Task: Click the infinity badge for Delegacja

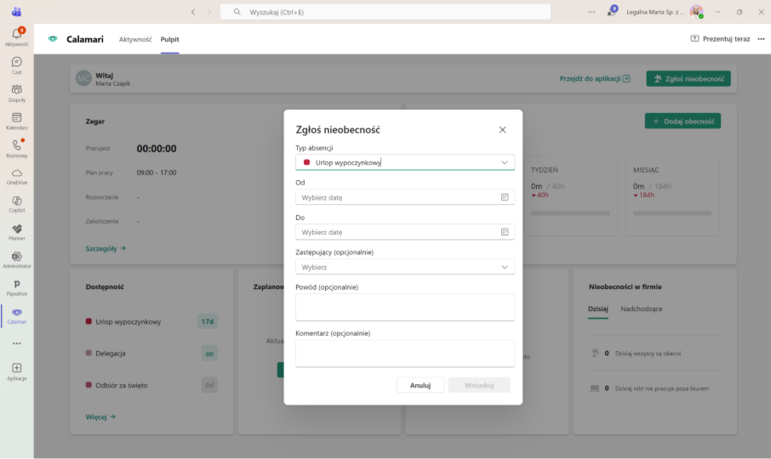Action: 209,354
